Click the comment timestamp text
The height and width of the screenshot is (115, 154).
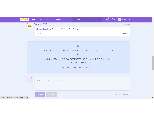[x=39, y=34]
